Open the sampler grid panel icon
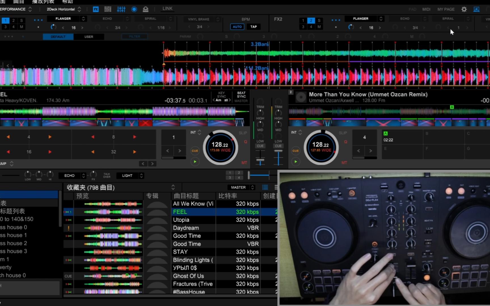 [x=108, y=9]
